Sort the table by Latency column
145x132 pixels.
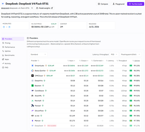click(110, 61)
